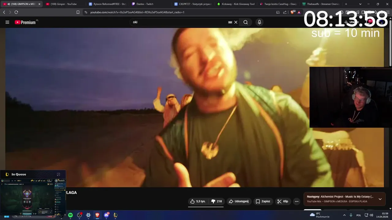Open the on-screen keyboard icon in search box
Screen dimensions: 392x220
(x=230, y=22)
